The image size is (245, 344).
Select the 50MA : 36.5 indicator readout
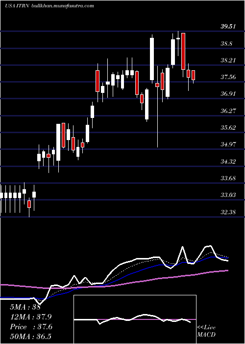click(30, 337)
